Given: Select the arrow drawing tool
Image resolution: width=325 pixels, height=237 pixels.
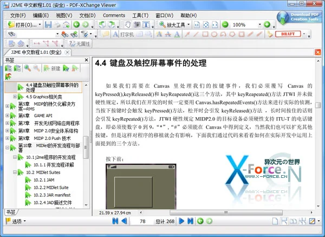Looking at the screenshot, I should [x=187, y=34].
